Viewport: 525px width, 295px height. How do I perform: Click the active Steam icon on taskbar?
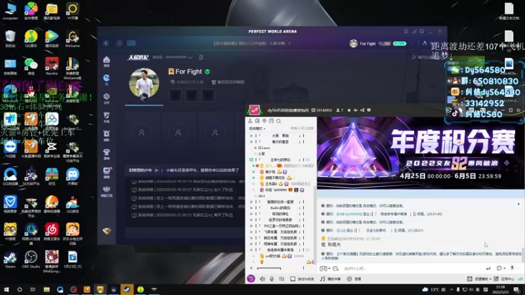point(127,289)
